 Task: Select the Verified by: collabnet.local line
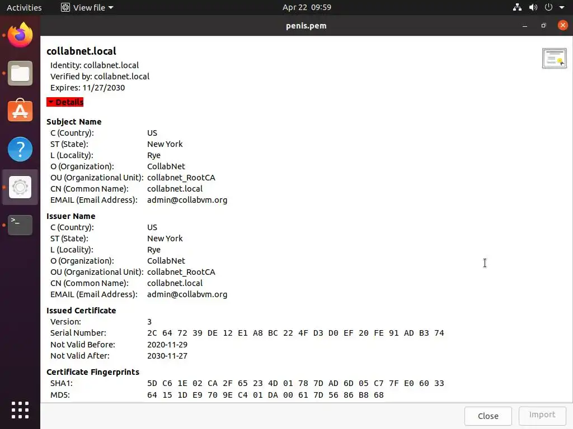pos(100,77)
